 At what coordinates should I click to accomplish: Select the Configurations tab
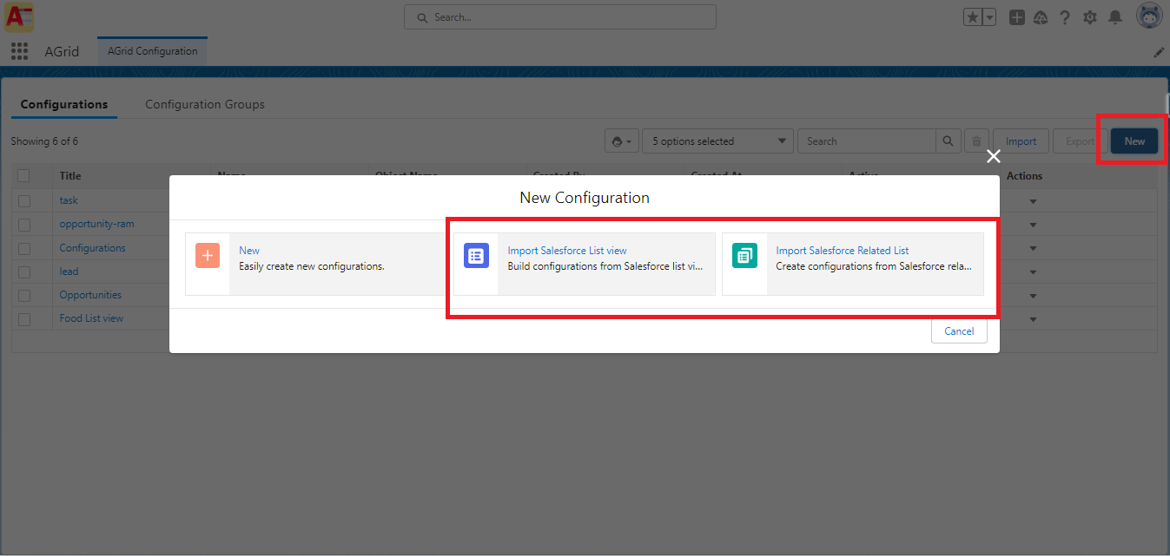click(64, 104)
